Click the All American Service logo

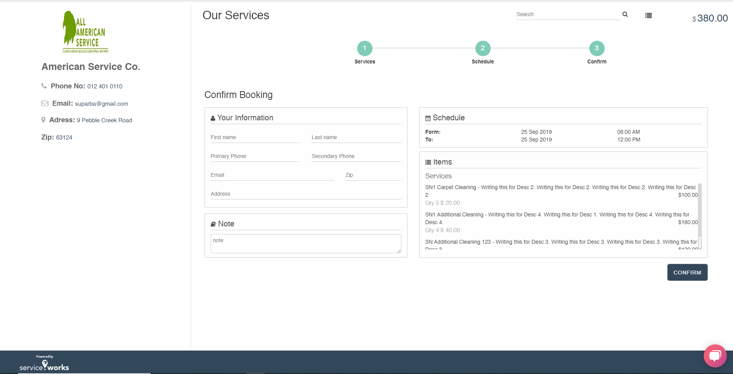(x=84, y=32)
